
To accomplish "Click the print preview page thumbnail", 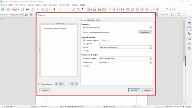I will 59,50.
